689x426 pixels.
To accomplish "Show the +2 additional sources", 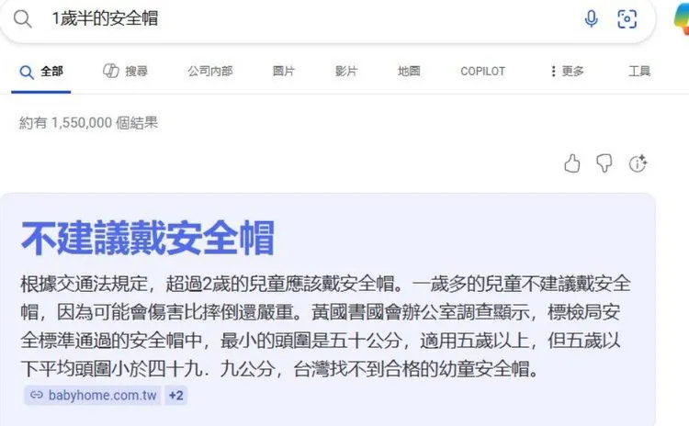I will pos(176,396).
